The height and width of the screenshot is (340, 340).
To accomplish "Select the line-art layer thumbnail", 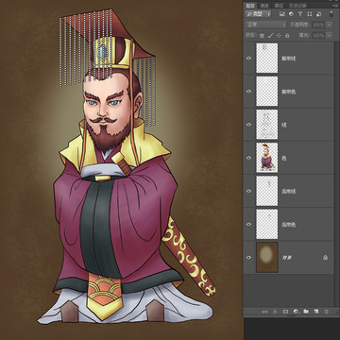I will click(267, 125).
